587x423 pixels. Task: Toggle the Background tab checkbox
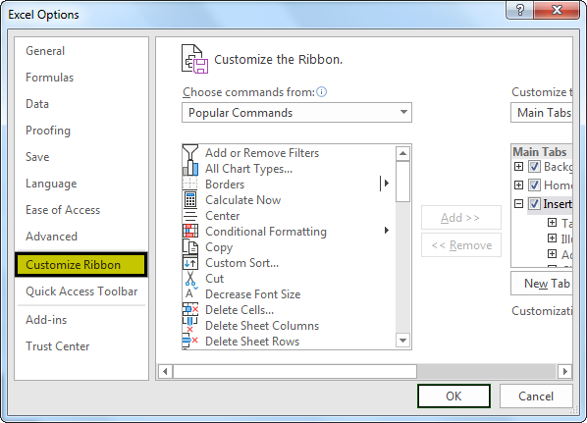534,166
